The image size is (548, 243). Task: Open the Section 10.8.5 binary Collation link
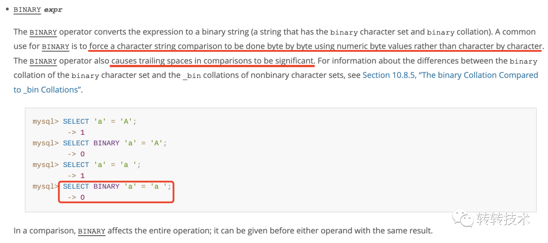450,75
